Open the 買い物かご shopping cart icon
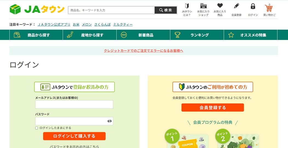288x148 pixels. pyautogui.click(x=269, y=8)
